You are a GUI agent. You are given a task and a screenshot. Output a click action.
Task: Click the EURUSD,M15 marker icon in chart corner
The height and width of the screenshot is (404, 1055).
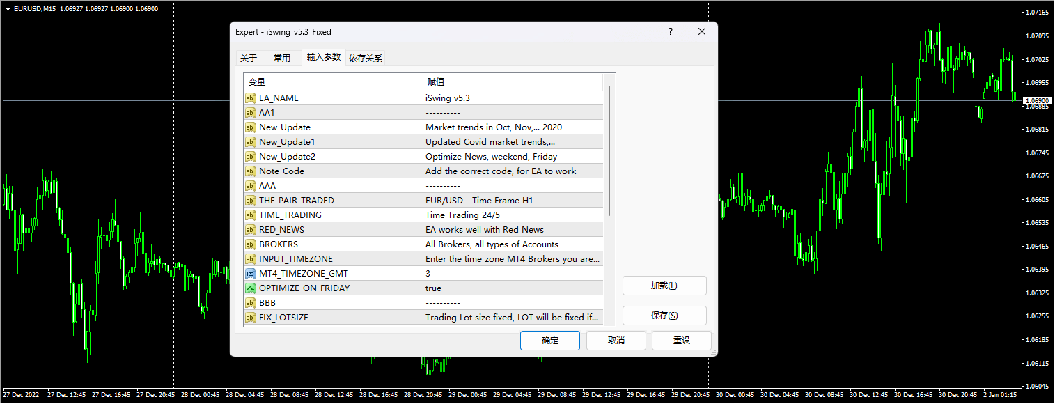[8, 8]
